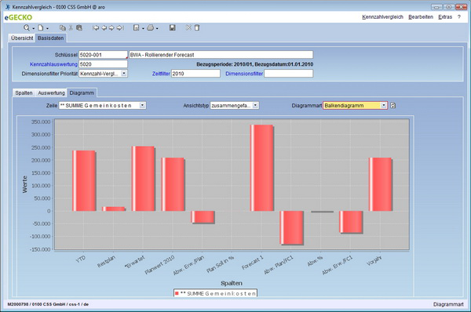This screenshot has height=312, width=471.
Task: Click the Diagrammart status bar text
Action: (x=448, y=304)
